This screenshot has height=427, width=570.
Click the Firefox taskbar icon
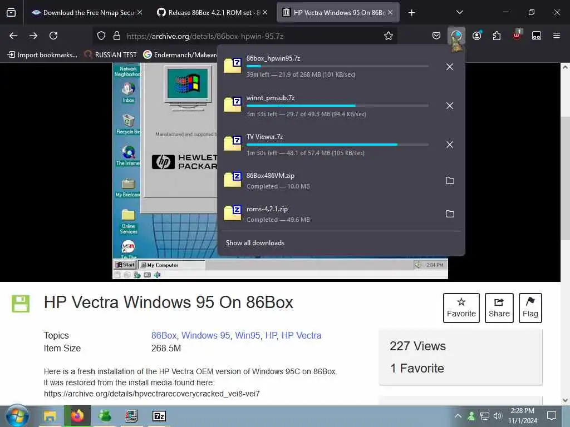[x=77, y=416]
